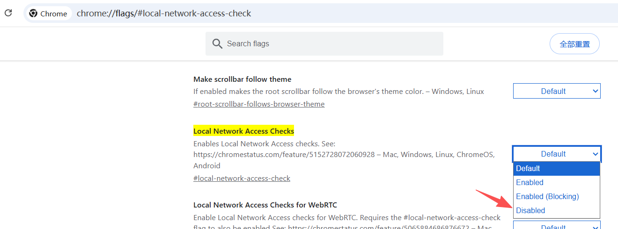Click the highlighted Local Network Access Checks title
The width and height of the screenshot is (618, 229).
click(x=243, y=131)
